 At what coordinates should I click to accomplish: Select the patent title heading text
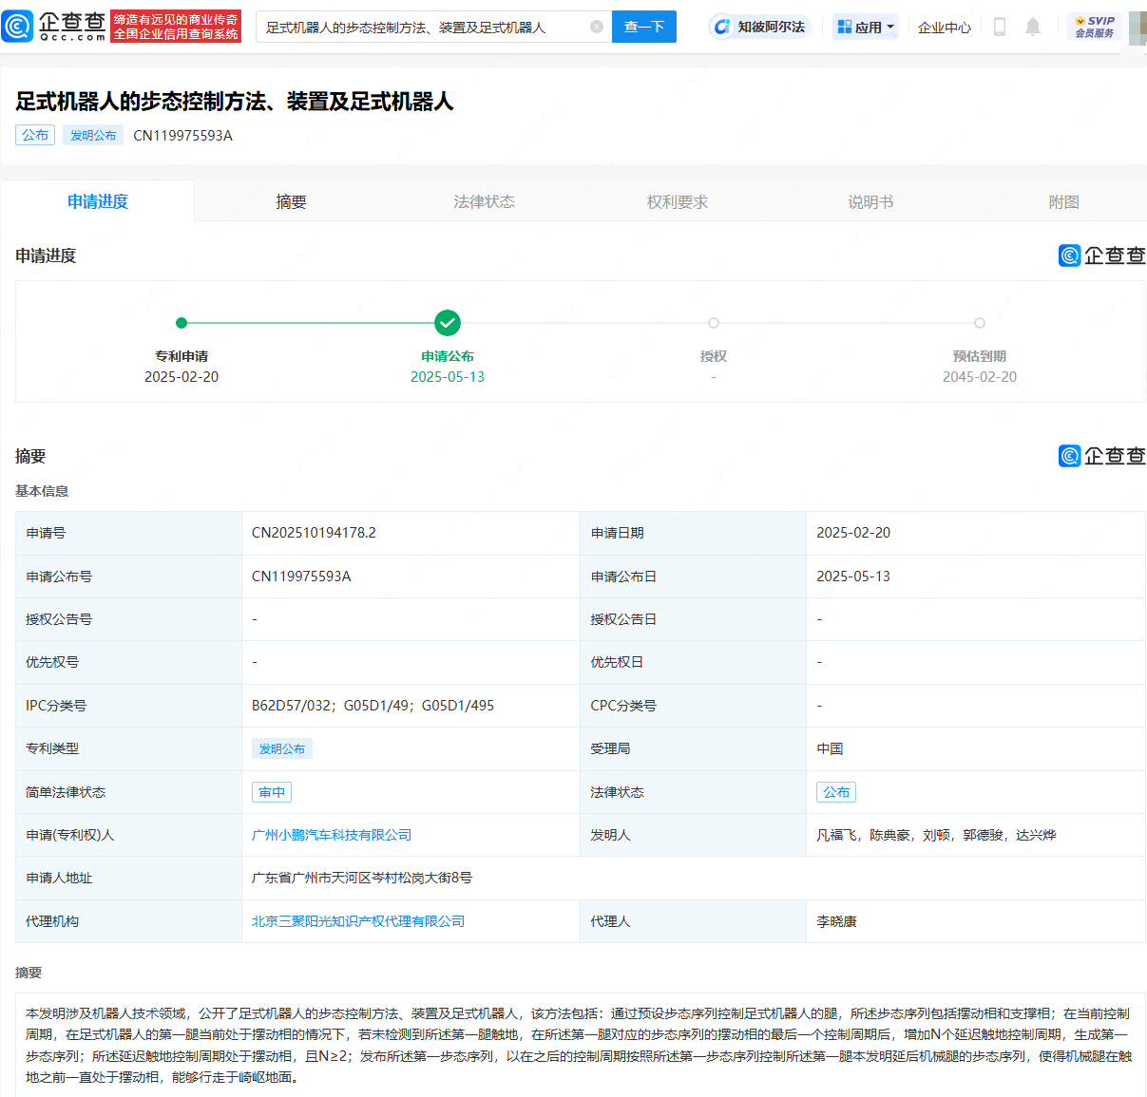click(235, 102)
